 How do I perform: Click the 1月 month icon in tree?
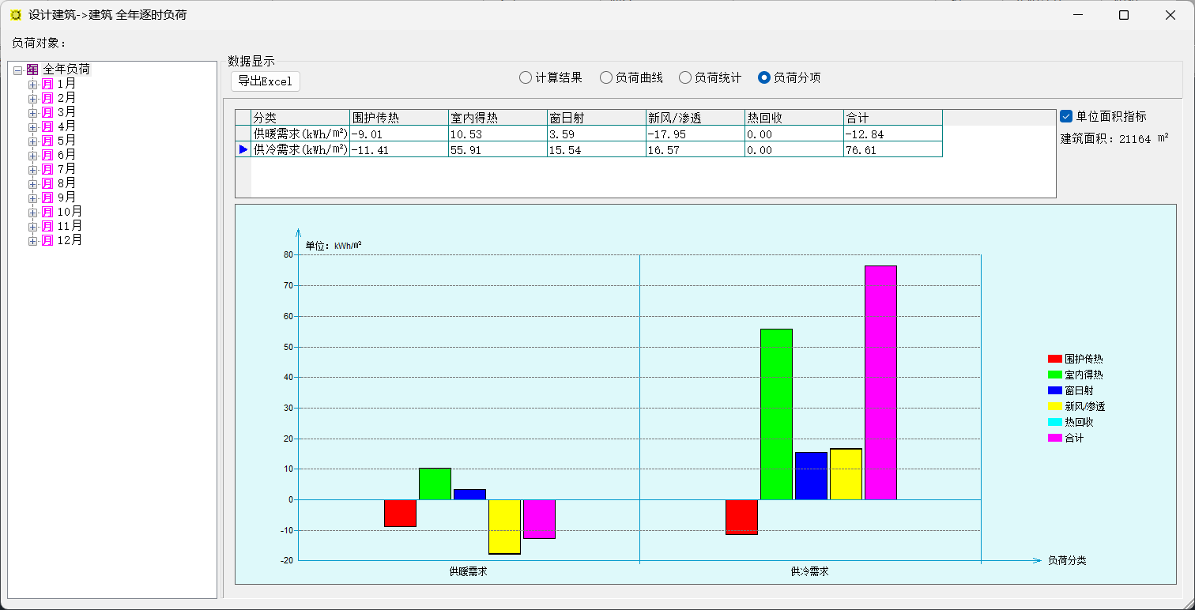[x=47, y=84]
